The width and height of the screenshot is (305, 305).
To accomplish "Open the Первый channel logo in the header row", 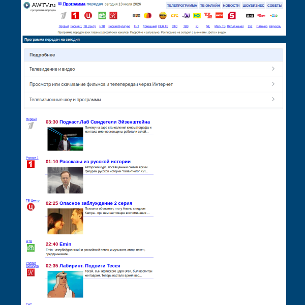I will [64, 16].
